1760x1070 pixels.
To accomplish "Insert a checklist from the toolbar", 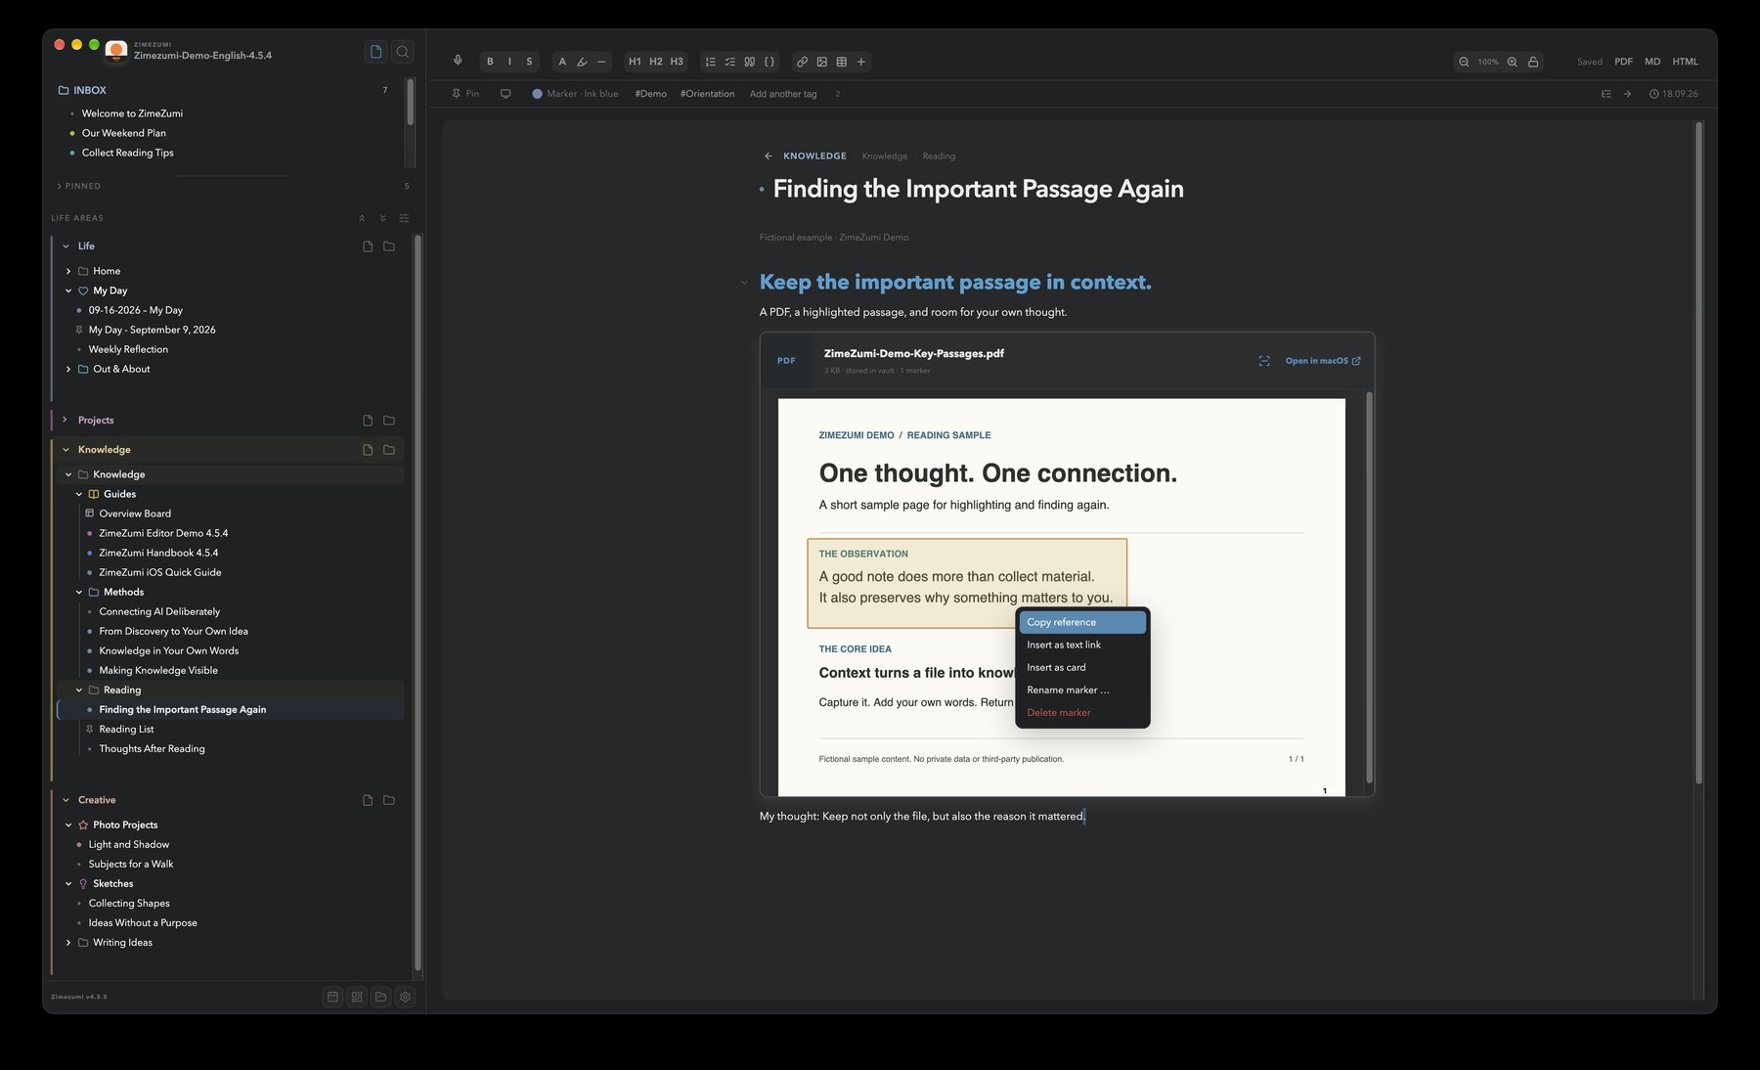I will click(x=730, y=62).
